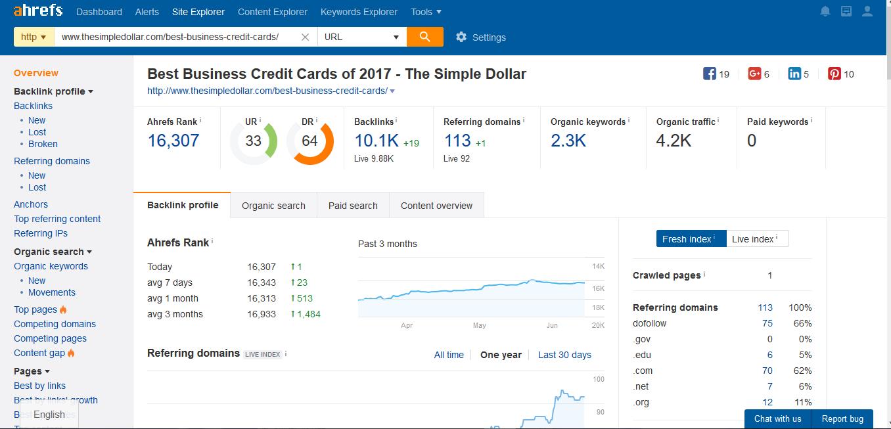Click the UR 33 rating gauge

[254, 141]
